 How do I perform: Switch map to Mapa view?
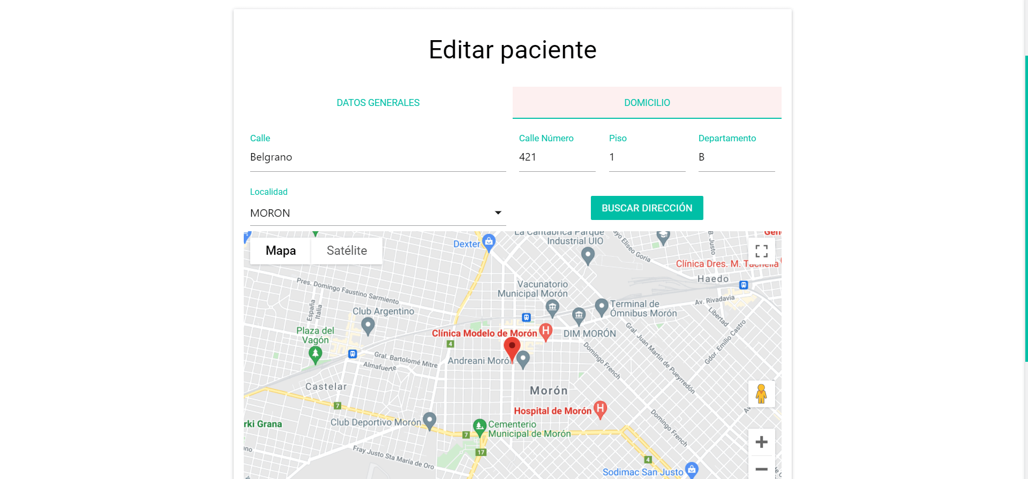[x=281, y=251]
